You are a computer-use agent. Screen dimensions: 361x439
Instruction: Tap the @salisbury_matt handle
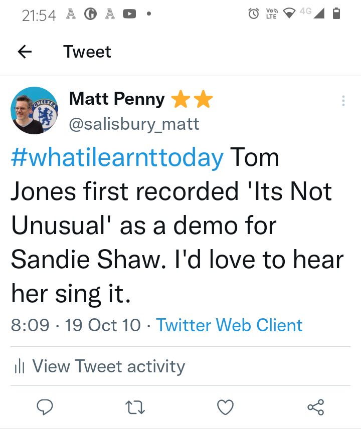click(x=134, y=123)
